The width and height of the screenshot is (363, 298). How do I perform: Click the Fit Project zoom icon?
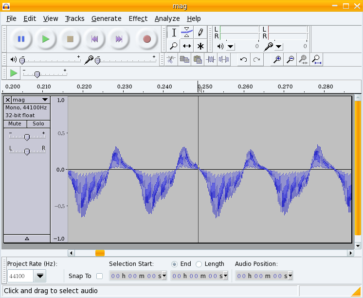[x=317, y=59]
